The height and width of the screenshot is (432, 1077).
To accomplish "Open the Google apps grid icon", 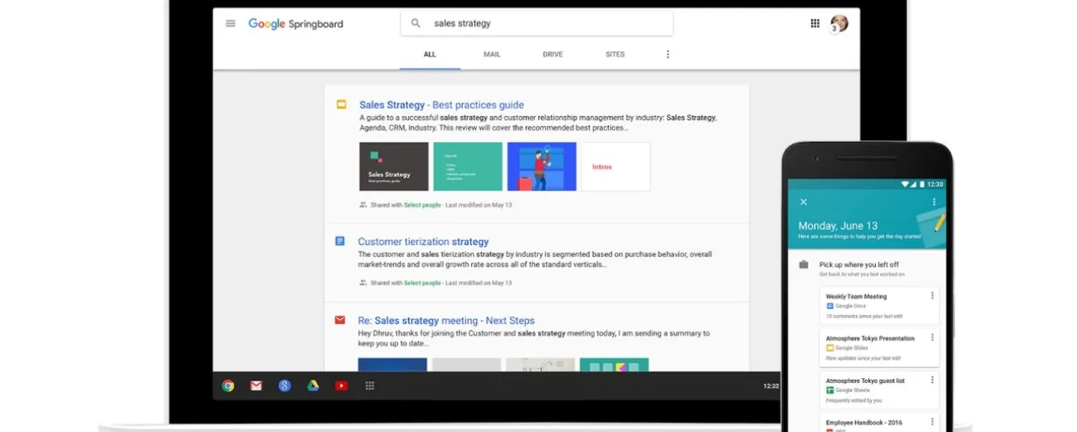I will coord(815,23).
